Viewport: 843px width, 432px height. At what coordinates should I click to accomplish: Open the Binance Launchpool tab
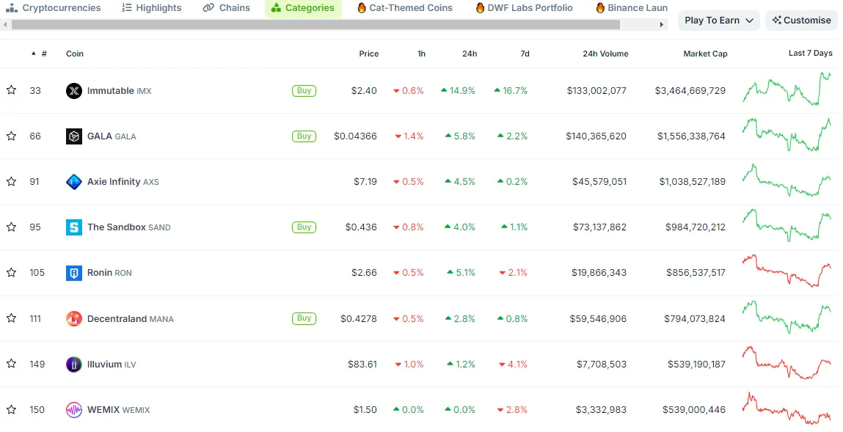[632, 8]
